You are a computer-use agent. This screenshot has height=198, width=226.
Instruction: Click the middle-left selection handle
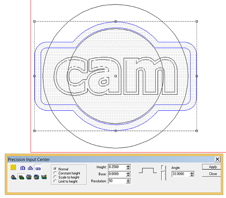[x=34, y=76]
